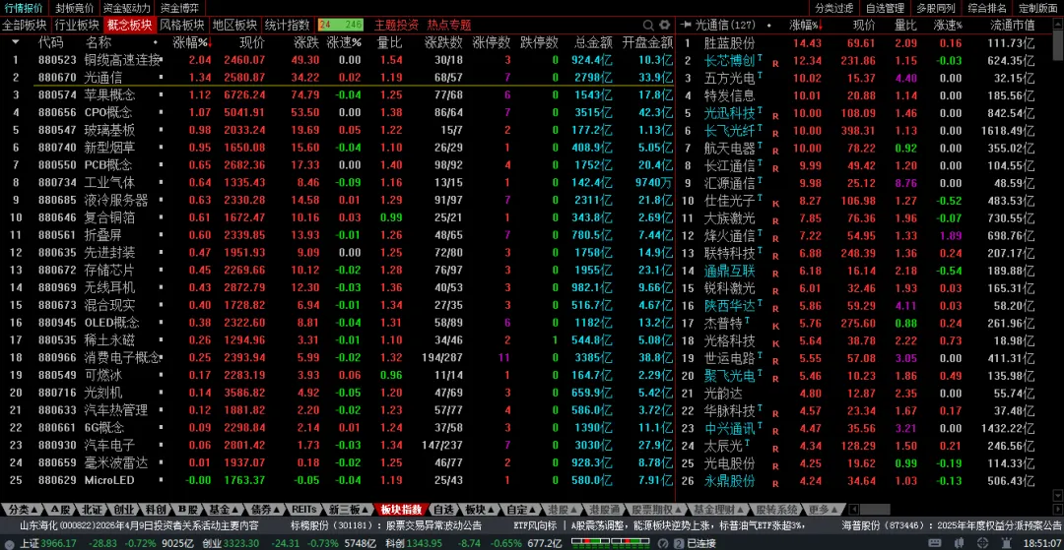Viewport: 1064px width, 550px height.
Task: Click the 24/246 up-down count bar
Action: click(341, 25)
